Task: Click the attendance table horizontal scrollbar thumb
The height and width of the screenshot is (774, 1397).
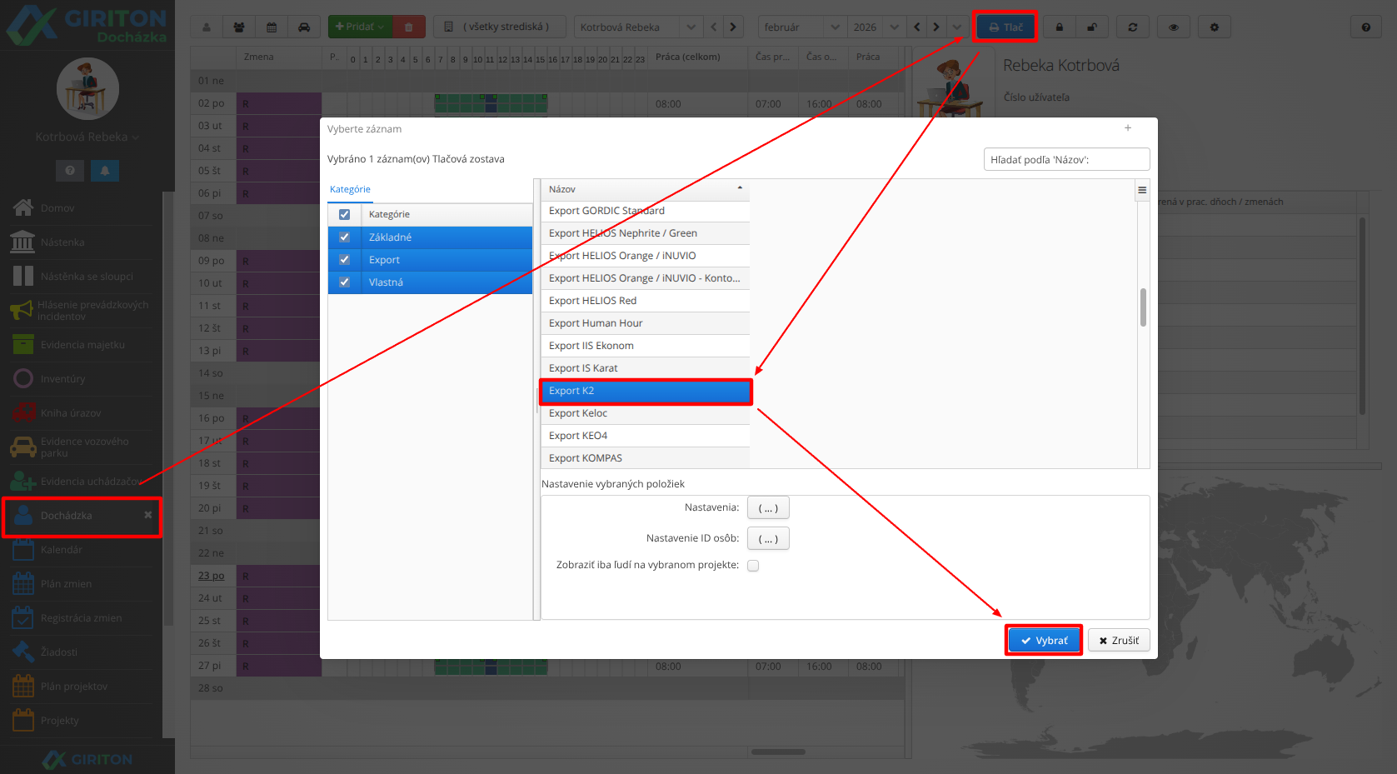Action: [x=778, y=752]
